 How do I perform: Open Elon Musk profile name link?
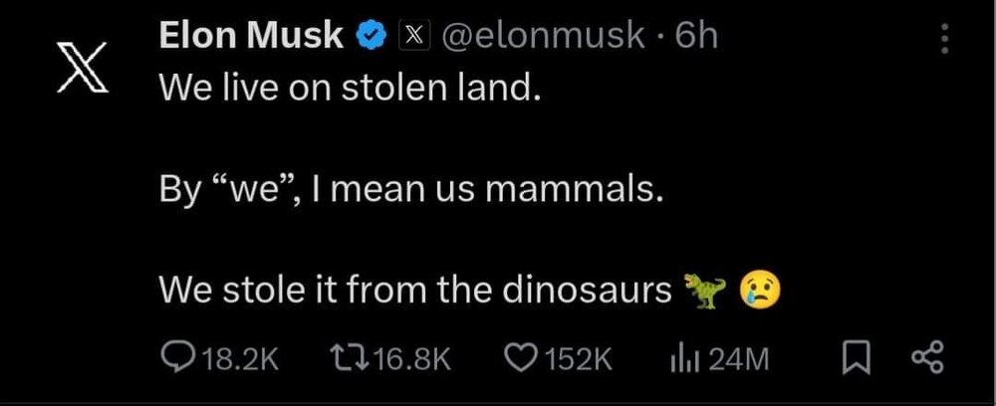coord(254,37)
